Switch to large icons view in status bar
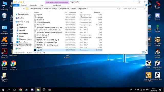Image resolution: width=164 pixels, height=92 pixels. point(146,53)
